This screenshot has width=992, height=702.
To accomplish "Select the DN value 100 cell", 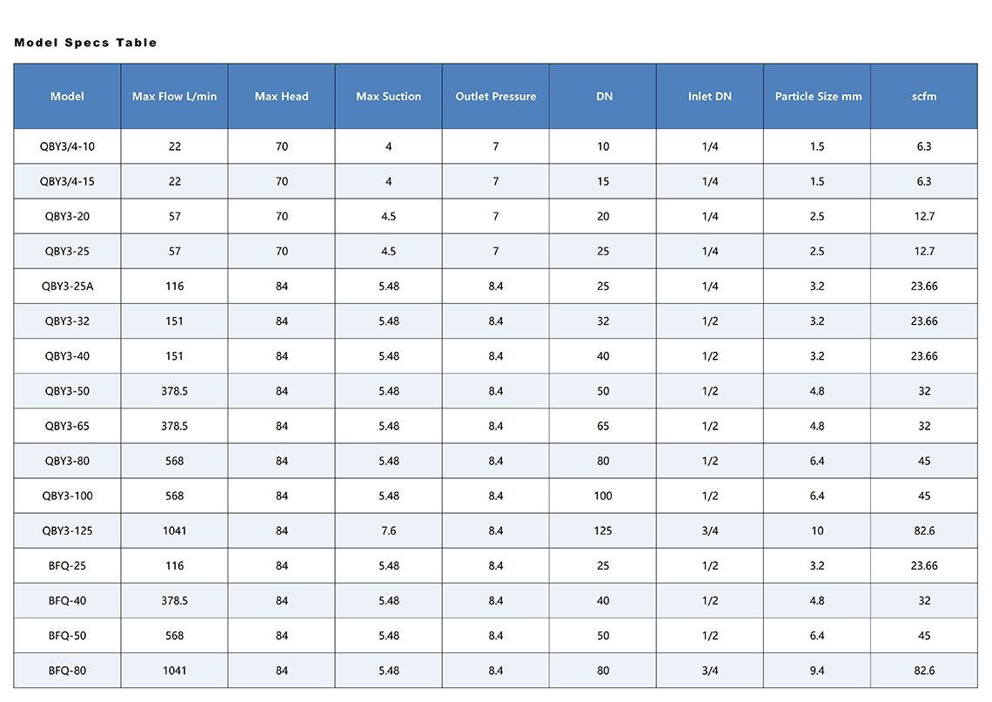I will tap(603, 496).
